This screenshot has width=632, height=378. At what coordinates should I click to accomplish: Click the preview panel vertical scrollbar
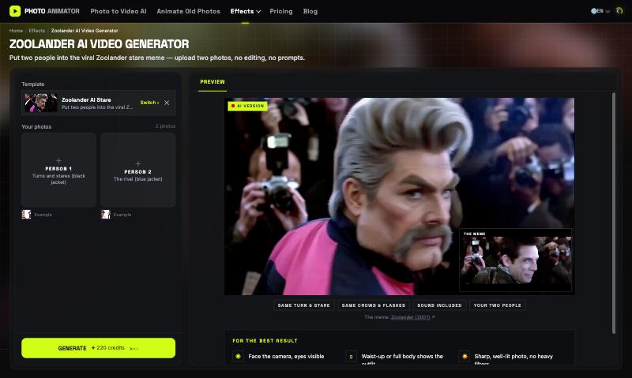coord(614,213)
